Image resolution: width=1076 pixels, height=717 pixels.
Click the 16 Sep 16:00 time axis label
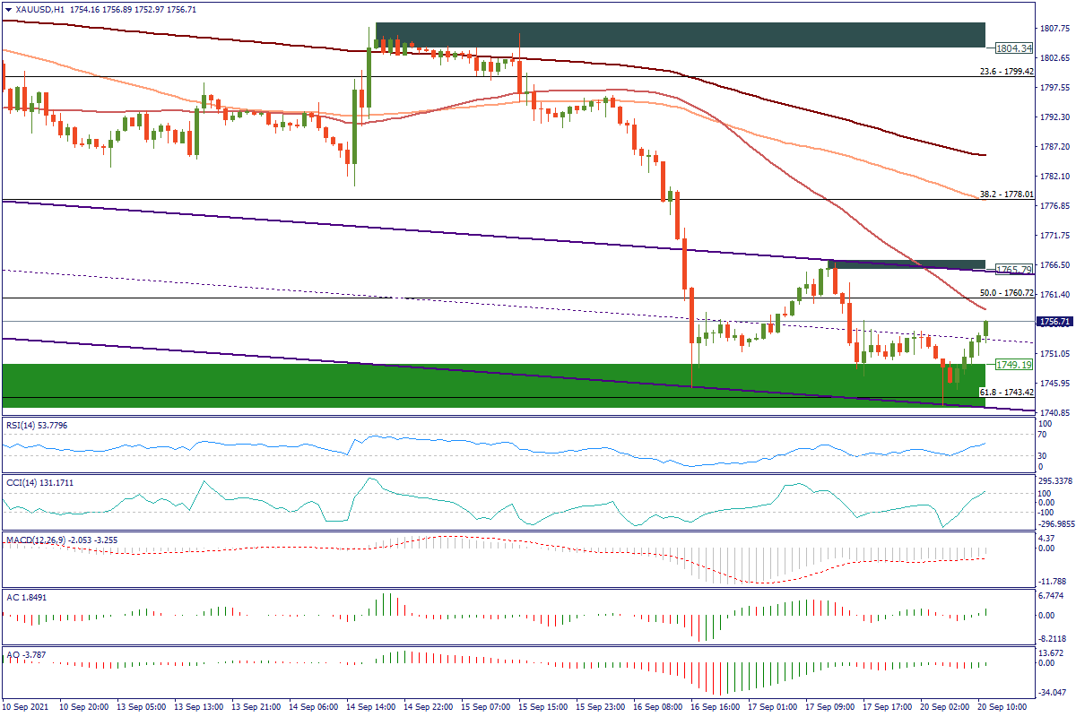coord(715,707)
